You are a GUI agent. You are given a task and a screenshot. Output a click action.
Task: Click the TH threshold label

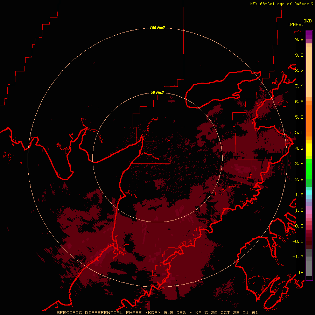click(301, 273)
